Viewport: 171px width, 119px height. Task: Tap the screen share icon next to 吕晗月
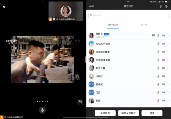153,36
